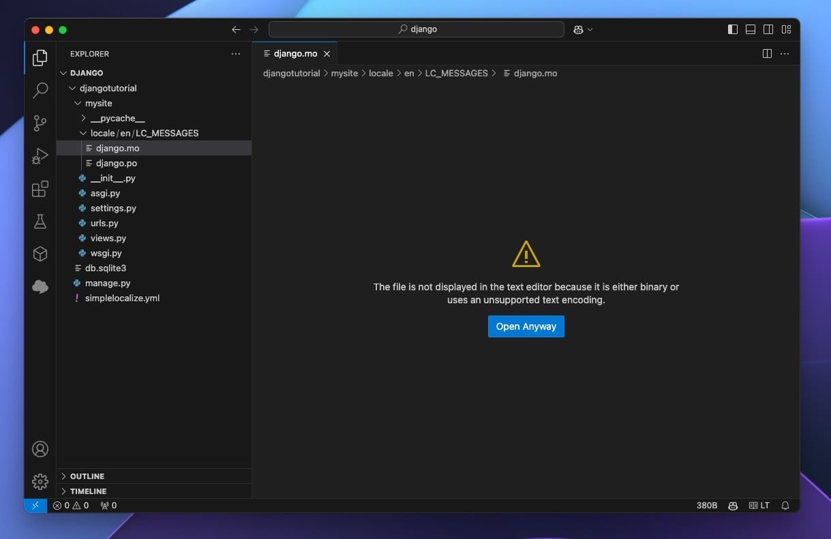
Task: Click the Copilot status icon in status bar
Action: 733,506
